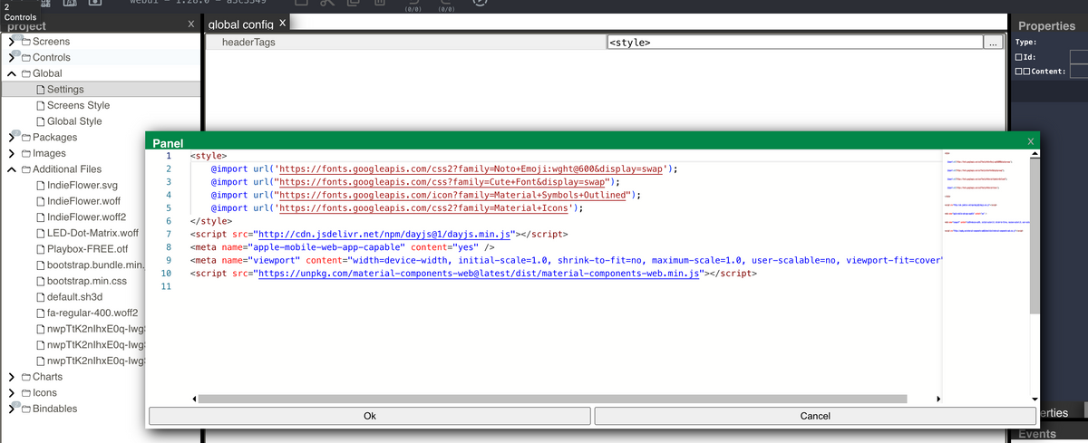Expand the Screens folder in project tree
The width and height of the screenshot is (1088, 443).
(11, 42)
